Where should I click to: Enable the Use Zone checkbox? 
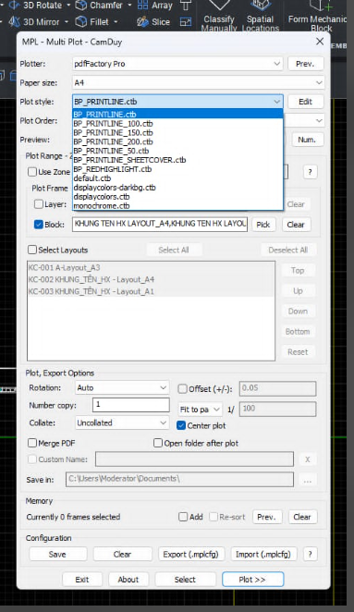(32, 172)
